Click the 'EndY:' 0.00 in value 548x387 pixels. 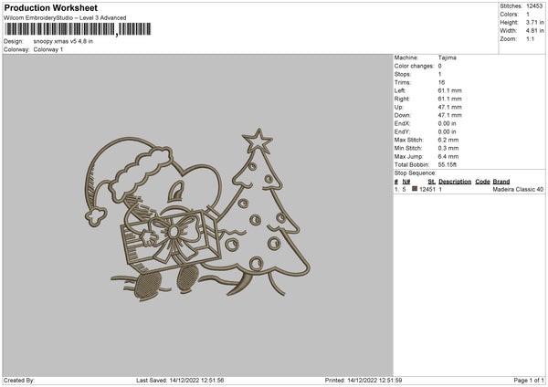coord(447,132)
